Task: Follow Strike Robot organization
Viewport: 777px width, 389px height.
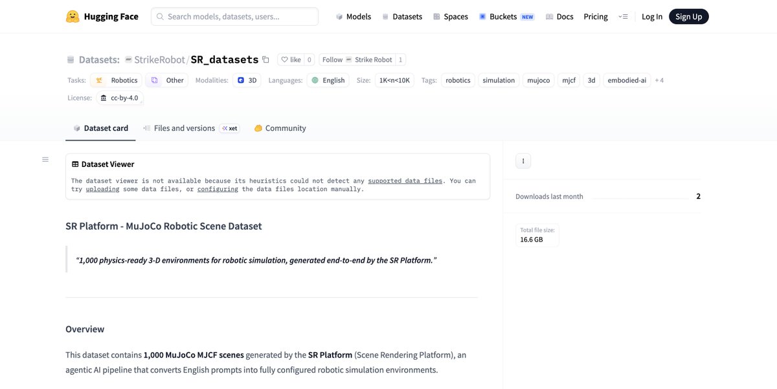Action: (357, 60)
